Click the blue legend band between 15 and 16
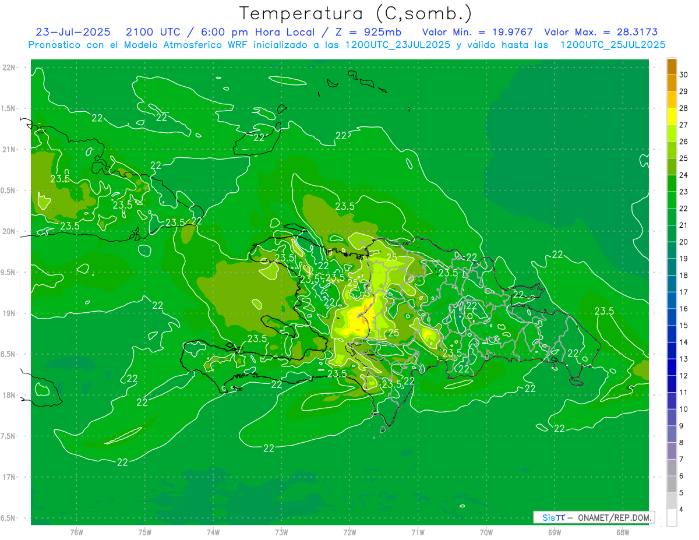699x540 pixels. tap(672, 317)
